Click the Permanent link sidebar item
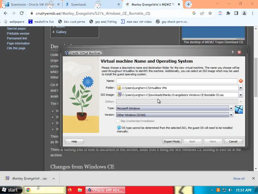The height and width of the screenshot is (194, 258). tap(17, 38)
